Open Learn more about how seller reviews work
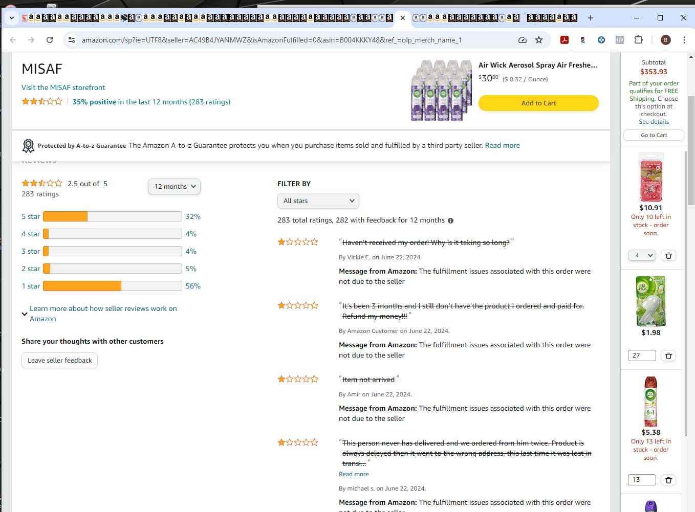This screenshot has width=695, height=512. coord(103,314)
